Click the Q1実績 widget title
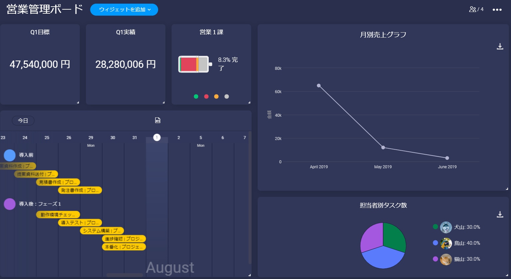Screen dimensions: 511x279 [126, 32]
